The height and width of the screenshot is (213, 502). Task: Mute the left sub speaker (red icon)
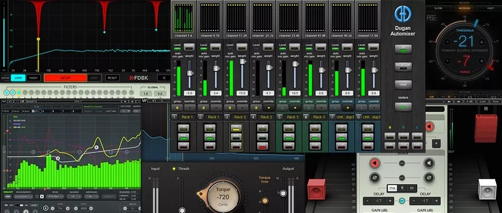click(375, 163)
